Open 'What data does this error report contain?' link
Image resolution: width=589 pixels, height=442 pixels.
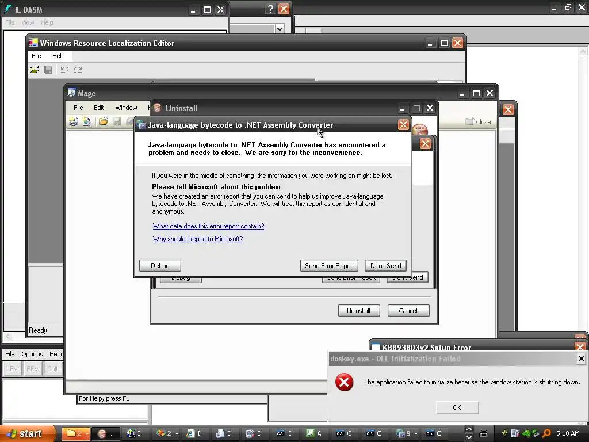click(x=208, y=226)
